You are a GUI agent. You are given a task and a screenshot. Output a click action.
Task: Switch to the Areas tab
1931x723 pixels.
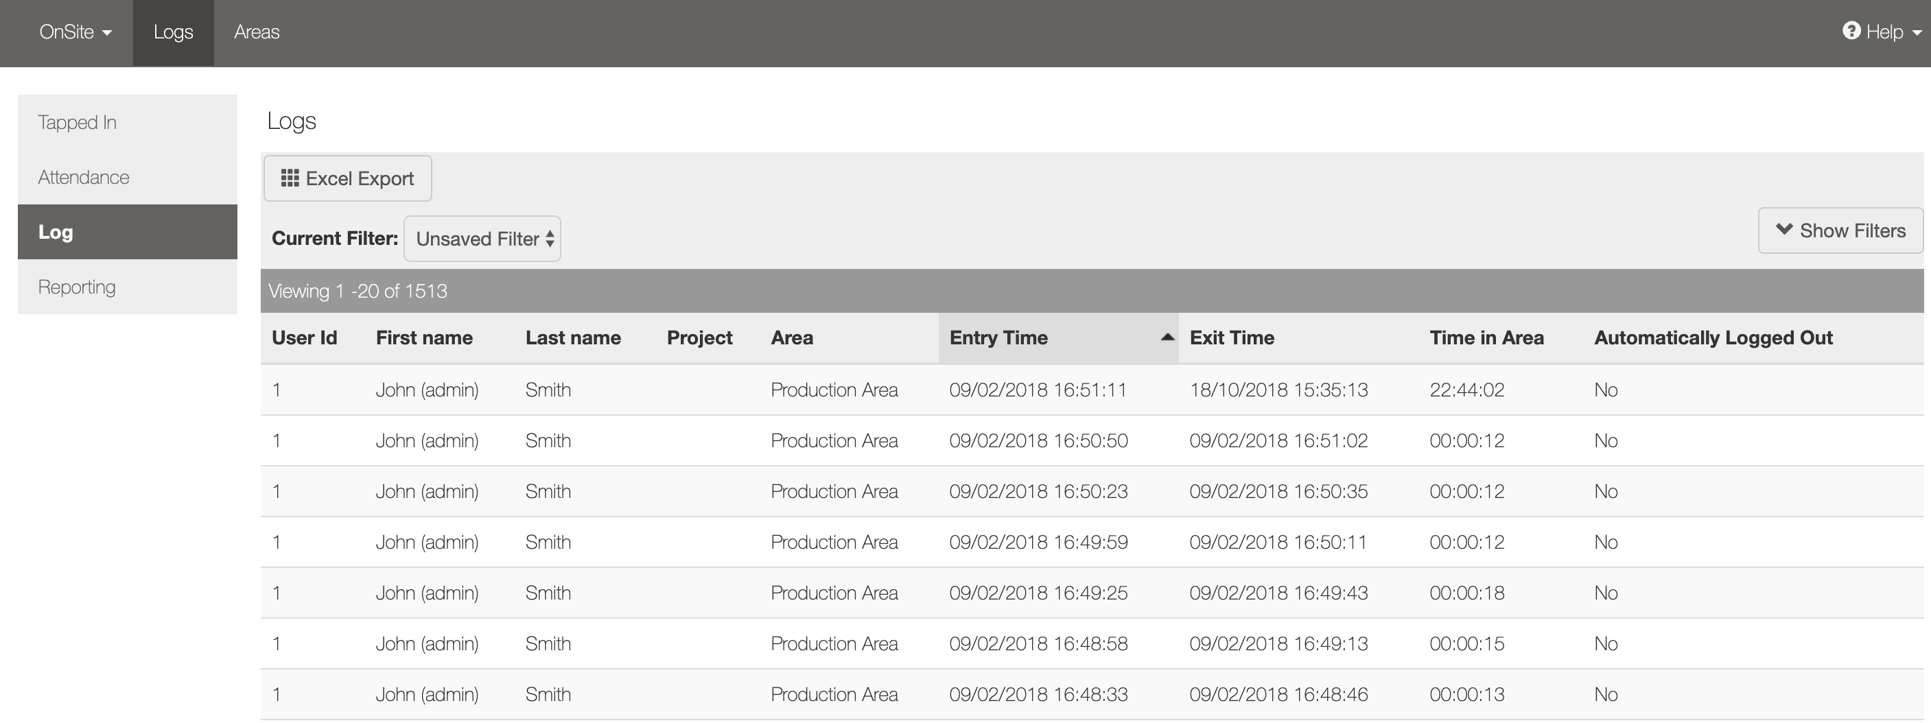pyautogui.click(x=257, y=32)
